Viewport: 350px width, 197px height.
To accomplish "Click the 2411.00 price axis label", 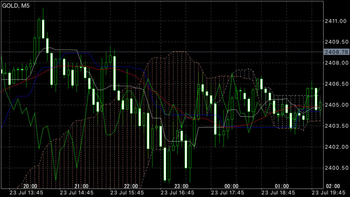I will tap(336, 21).
